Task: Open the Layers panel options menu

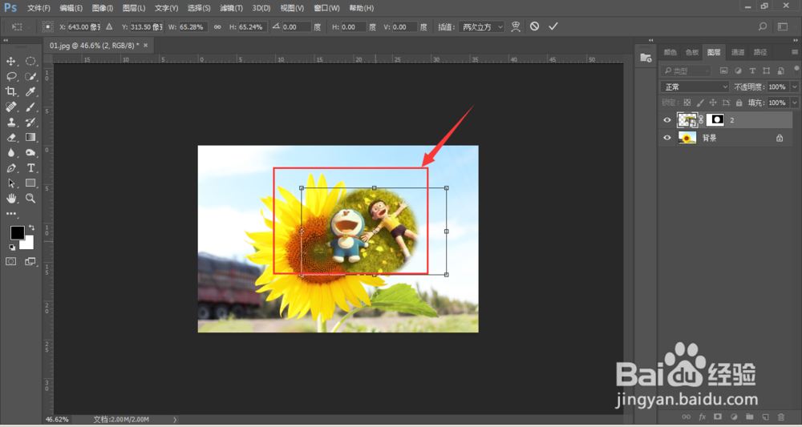Action: (x=794, y=52)
